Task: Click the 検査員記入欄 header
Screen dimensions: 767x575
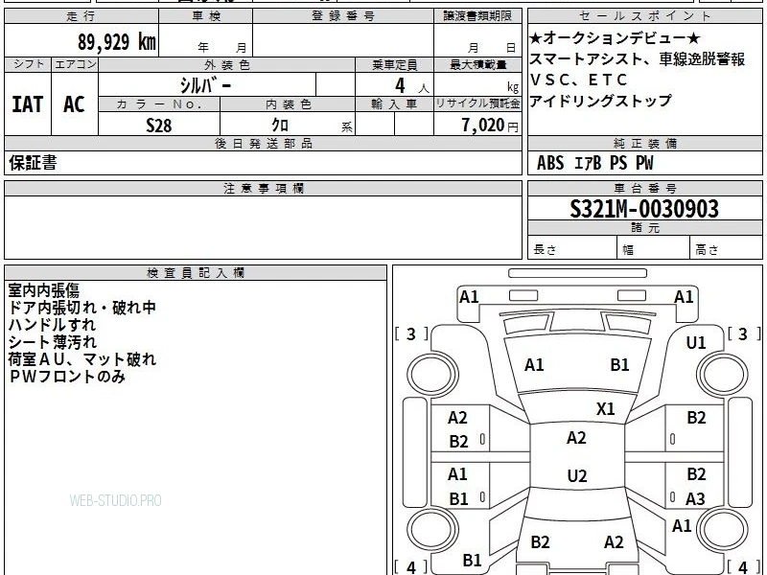Action: [x=196, y=273]
